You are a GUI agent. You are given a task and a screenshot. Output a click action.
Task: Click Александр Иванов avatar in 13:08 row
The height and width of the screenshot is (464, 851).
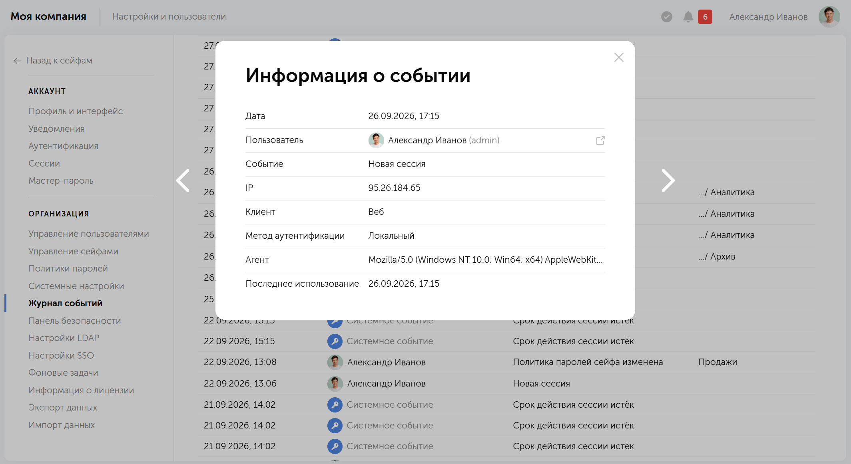335,362
